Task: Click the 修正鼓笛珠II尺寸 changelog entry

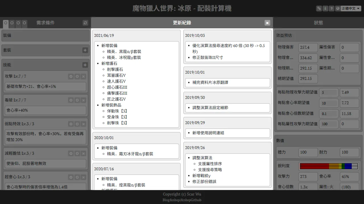Action: (x=208, y=58)
